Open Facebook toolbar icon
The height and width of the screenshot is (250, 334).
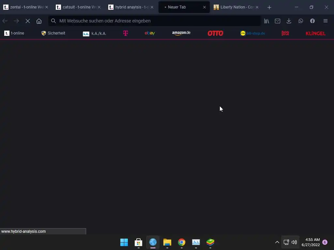pos(312,21)
